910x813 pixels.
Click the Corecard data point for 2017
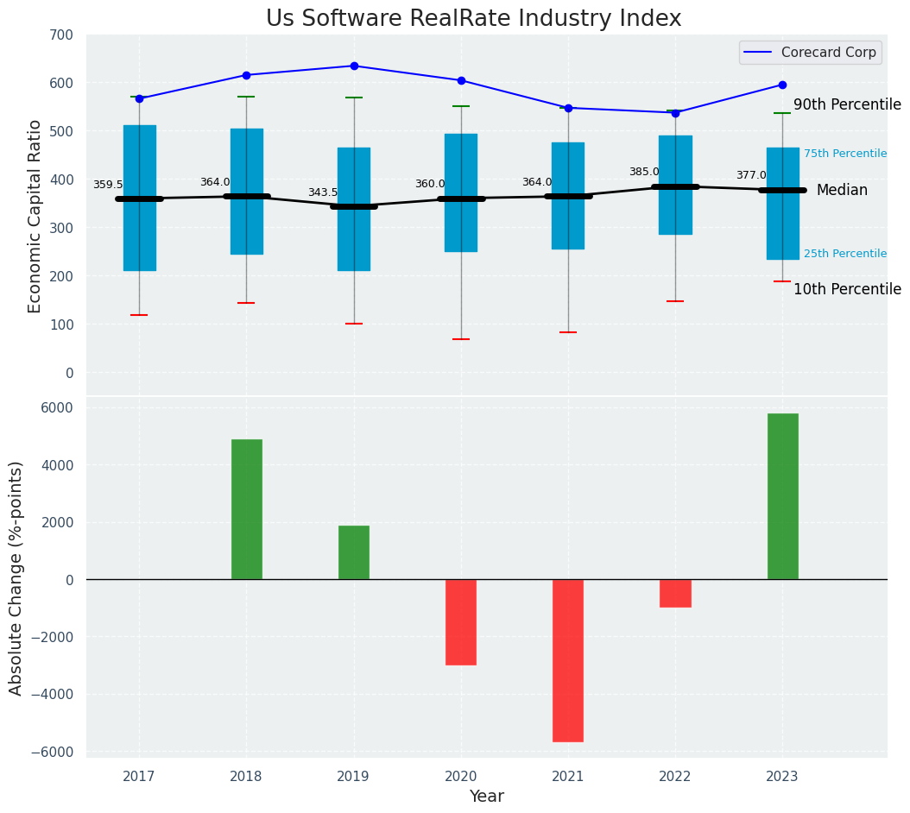pyautogui.click(x=139, y=99)
